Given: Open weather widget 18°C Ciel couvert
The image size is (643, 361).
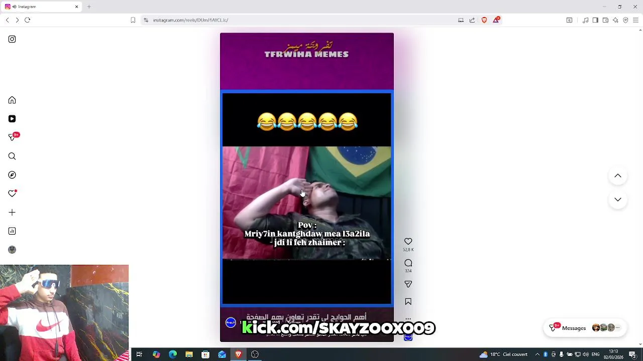Looking at the screenshot, I should pos(503,354).
